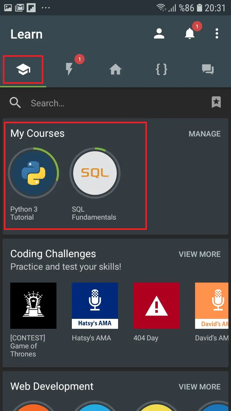View more Web Development courses

click(x=199, y=387)
